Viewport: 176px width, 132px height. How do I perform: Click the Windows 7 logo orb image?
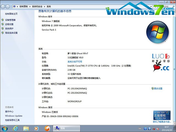point(158,32)
